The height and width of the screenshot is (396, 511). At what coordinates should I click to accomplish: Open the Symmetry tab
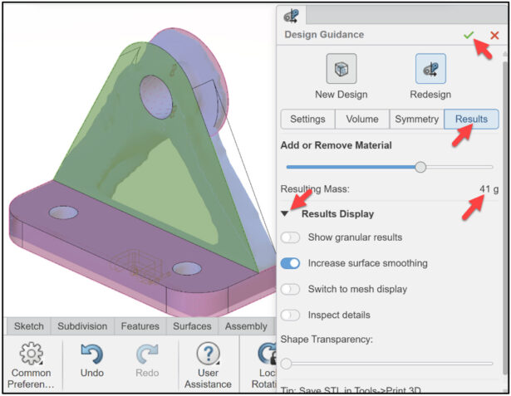[x=417, y=120]
